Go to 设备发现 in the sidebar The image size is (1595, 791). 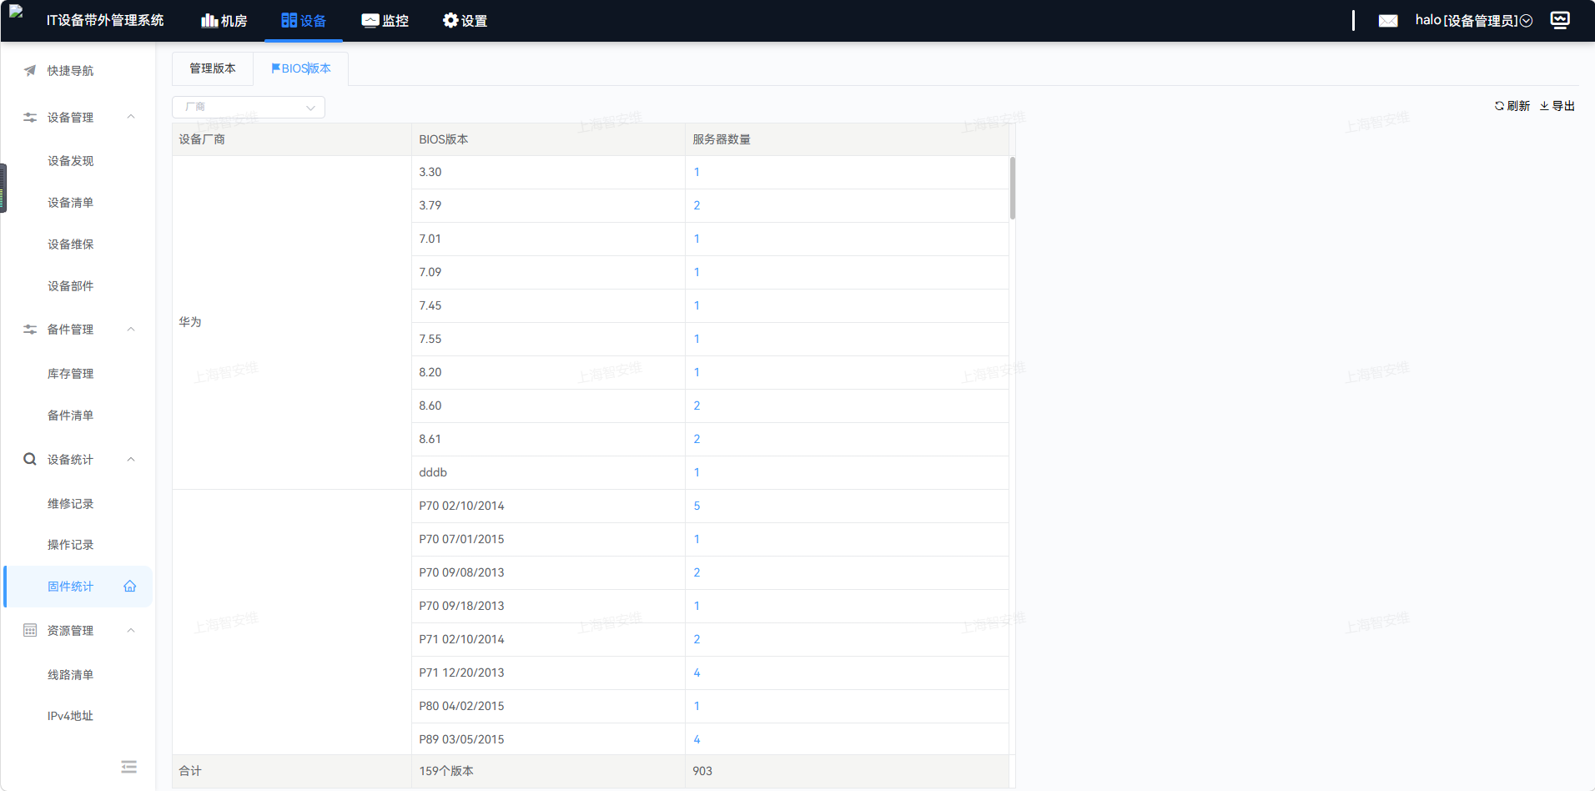71,161
